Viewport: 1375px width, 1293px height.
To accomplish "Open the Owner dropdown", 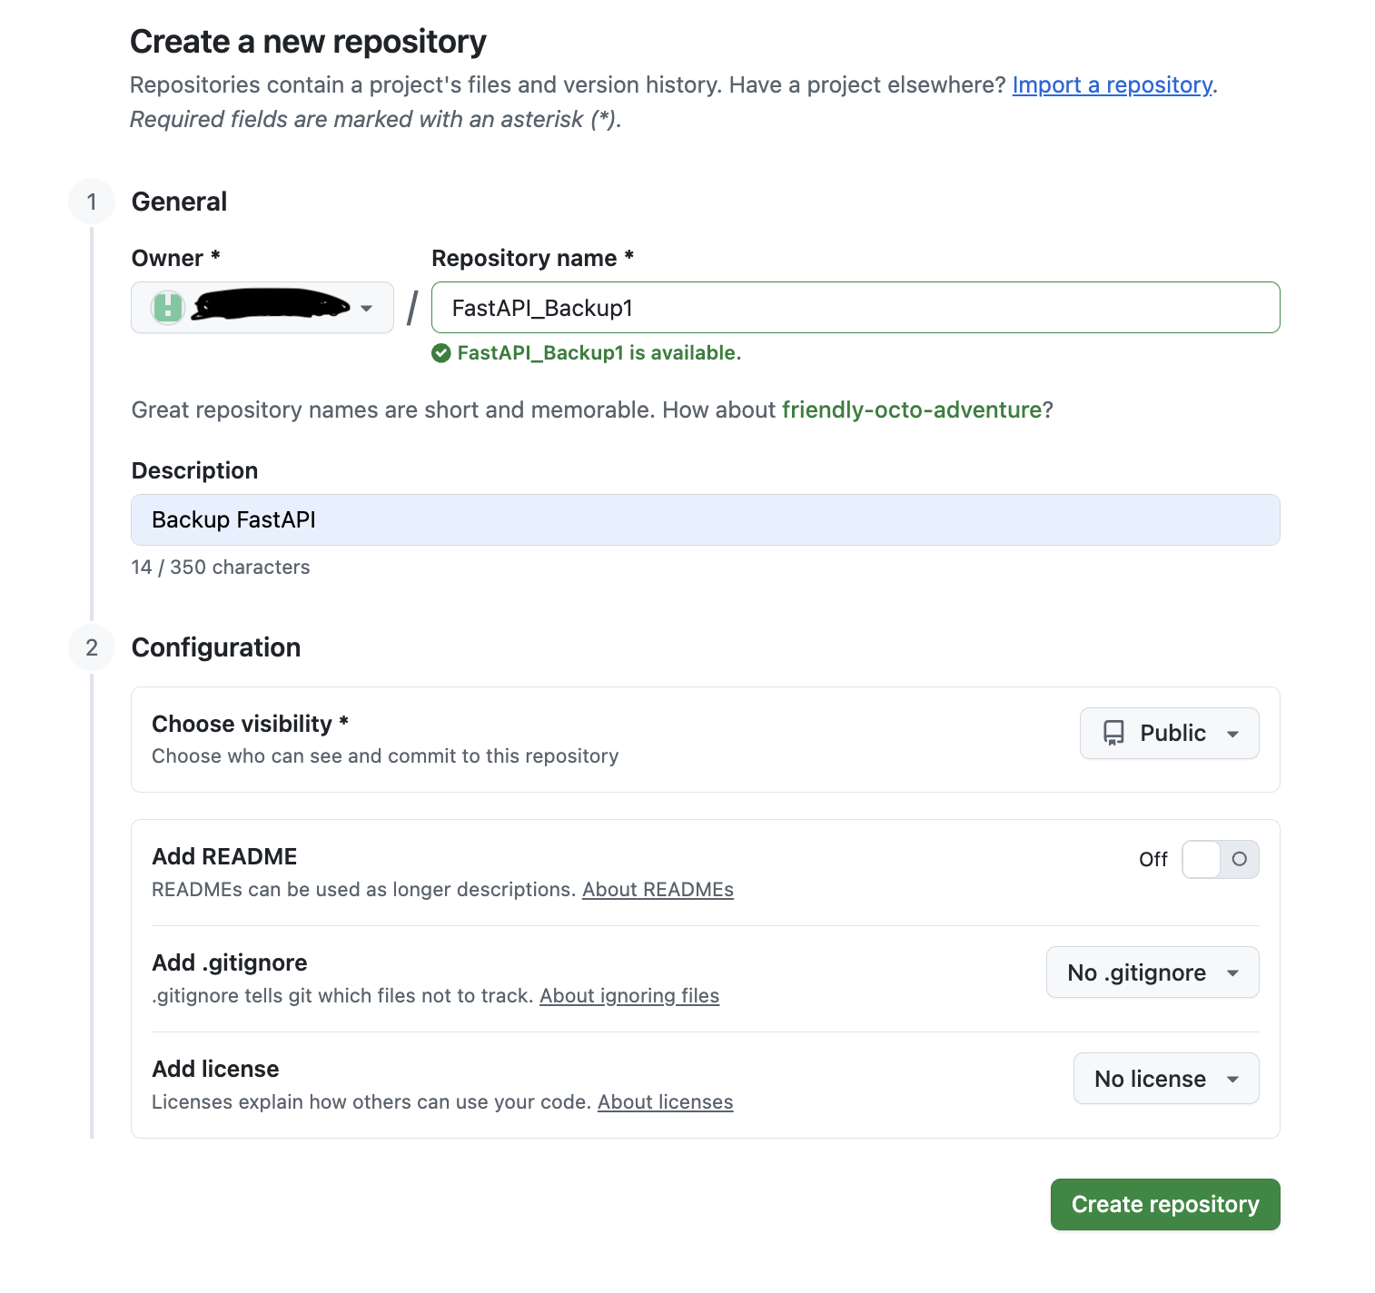I will pyautogui.click(x=262, y=308).
